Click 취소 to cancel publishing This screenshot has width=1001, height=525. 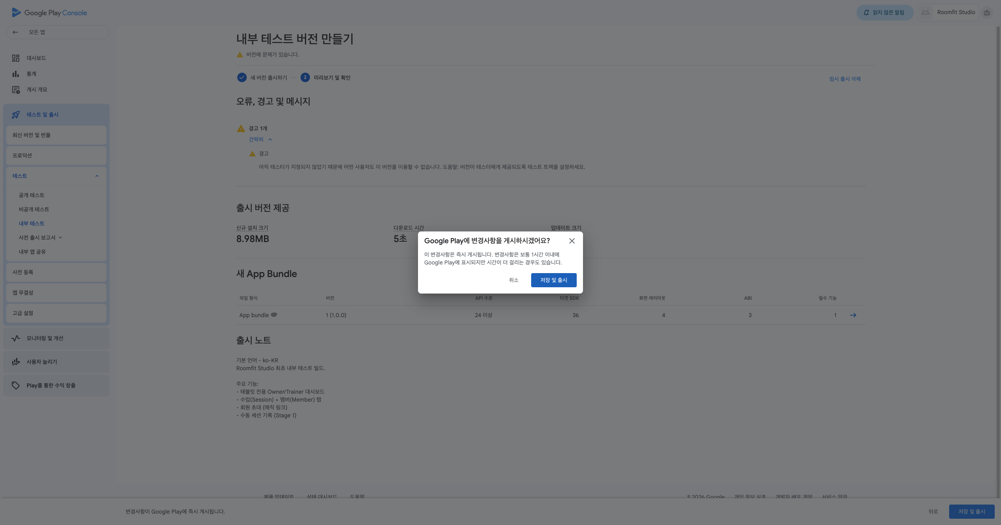click(x=513, y=280)
